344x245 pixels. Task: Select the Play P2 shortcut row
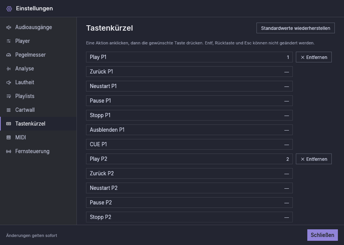(x=189, y=159)
